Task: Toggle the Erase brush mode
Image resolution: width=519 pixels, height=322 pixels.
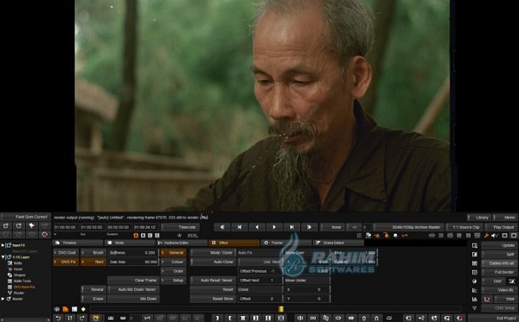Action: (x=94, y=299)
